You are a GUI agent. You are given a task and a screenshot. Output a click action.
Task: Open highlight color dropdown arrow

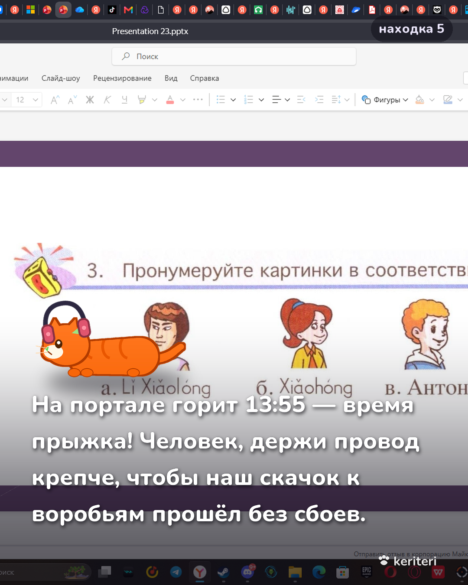155,100
